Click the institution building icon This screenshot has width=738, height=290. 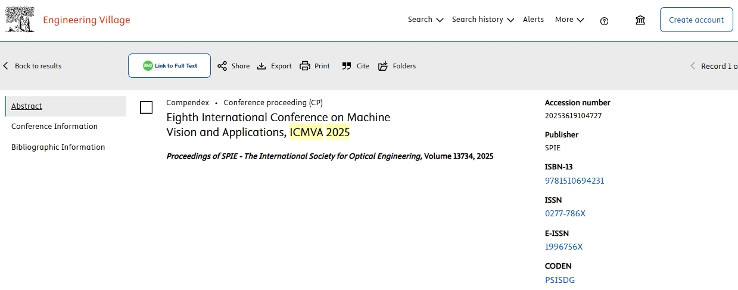(640, 20)
